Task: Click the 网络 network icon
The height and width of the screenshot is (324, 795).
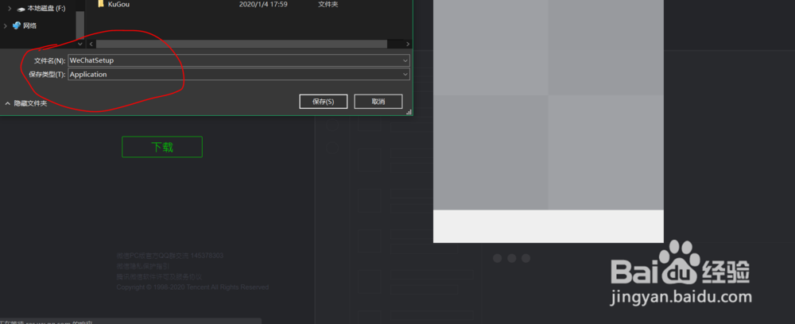Action: pyautogui.click(x=17, y=25)
